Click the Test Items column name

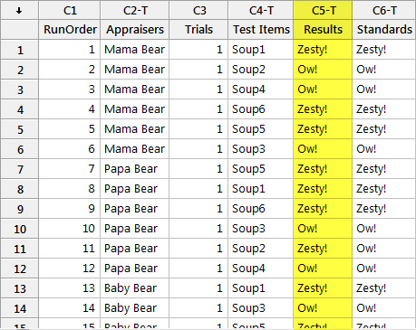pos(261,30)
